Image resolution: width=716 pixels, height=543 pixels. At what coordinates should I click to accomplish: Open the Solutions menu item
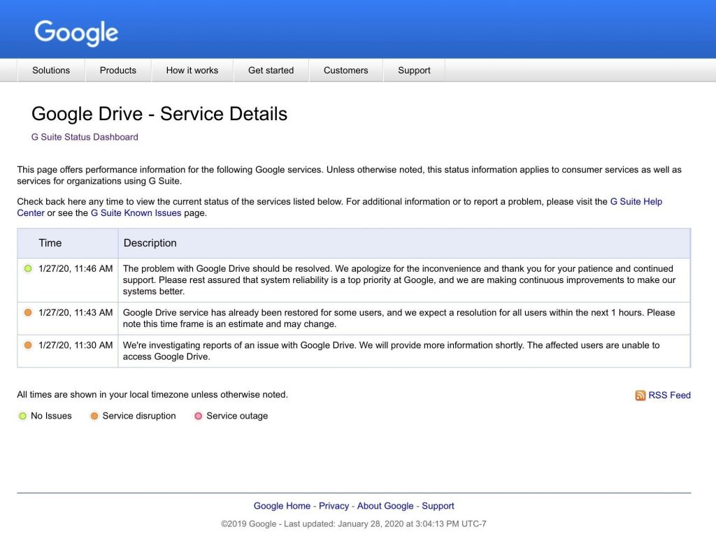click(50, 70)
